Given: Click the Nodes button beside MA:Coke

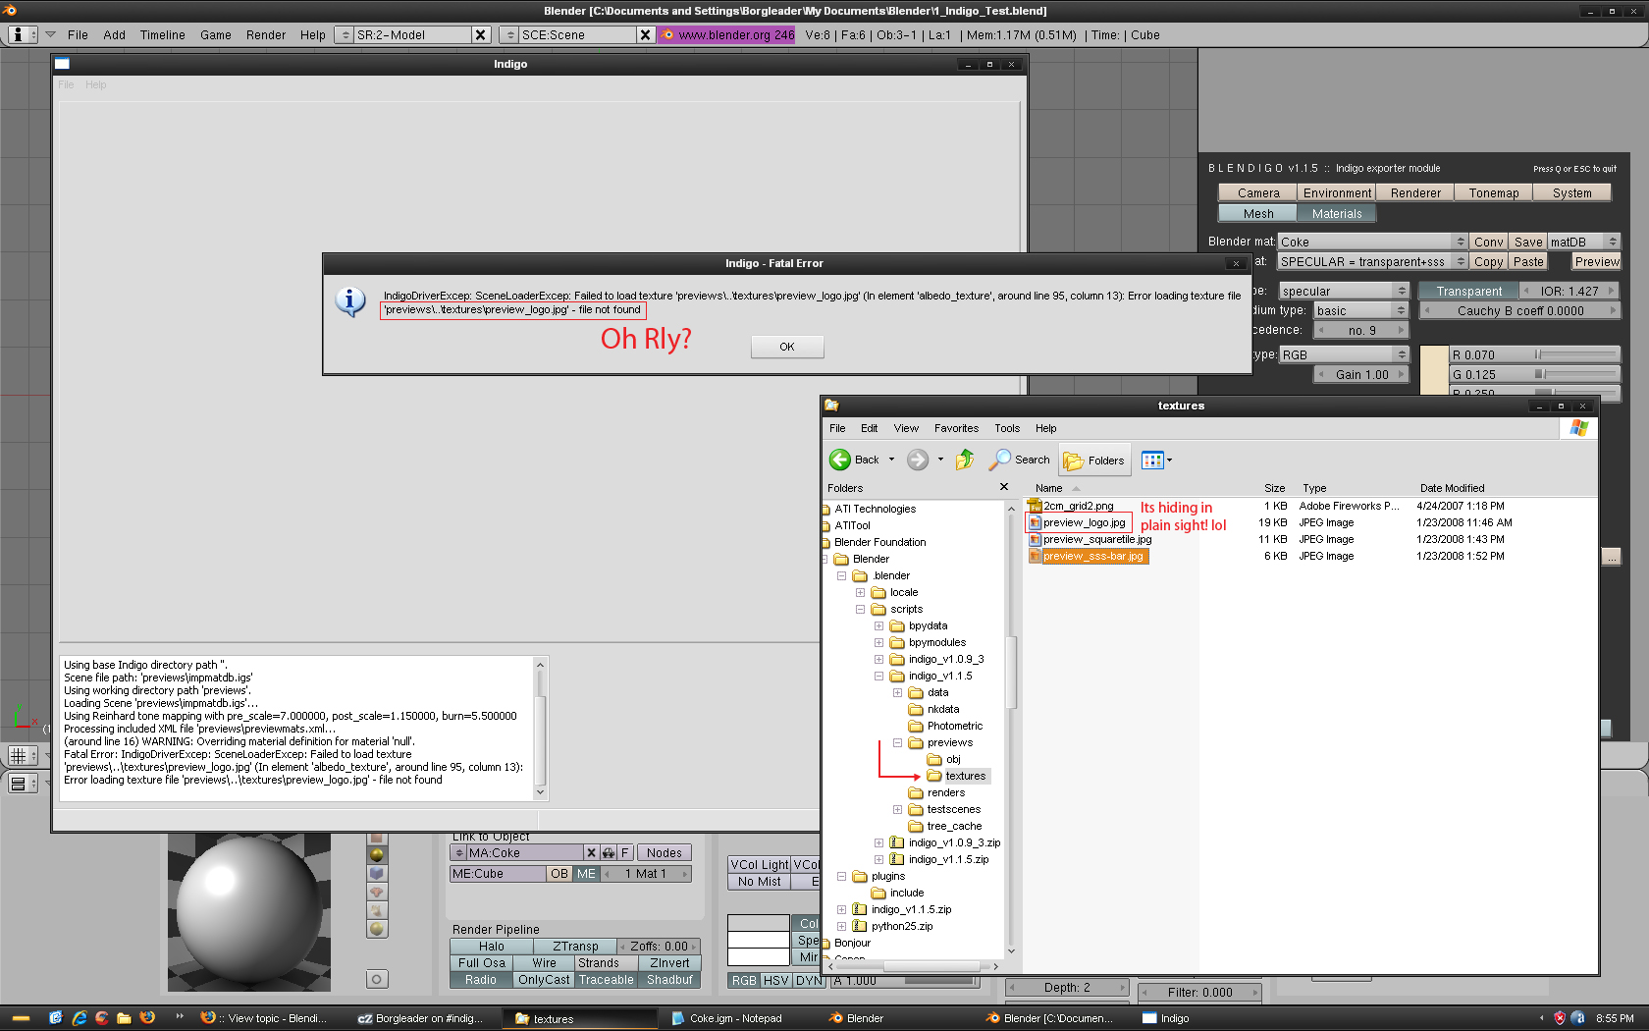Looking at the screenshot, I should (x=664, y=853).
